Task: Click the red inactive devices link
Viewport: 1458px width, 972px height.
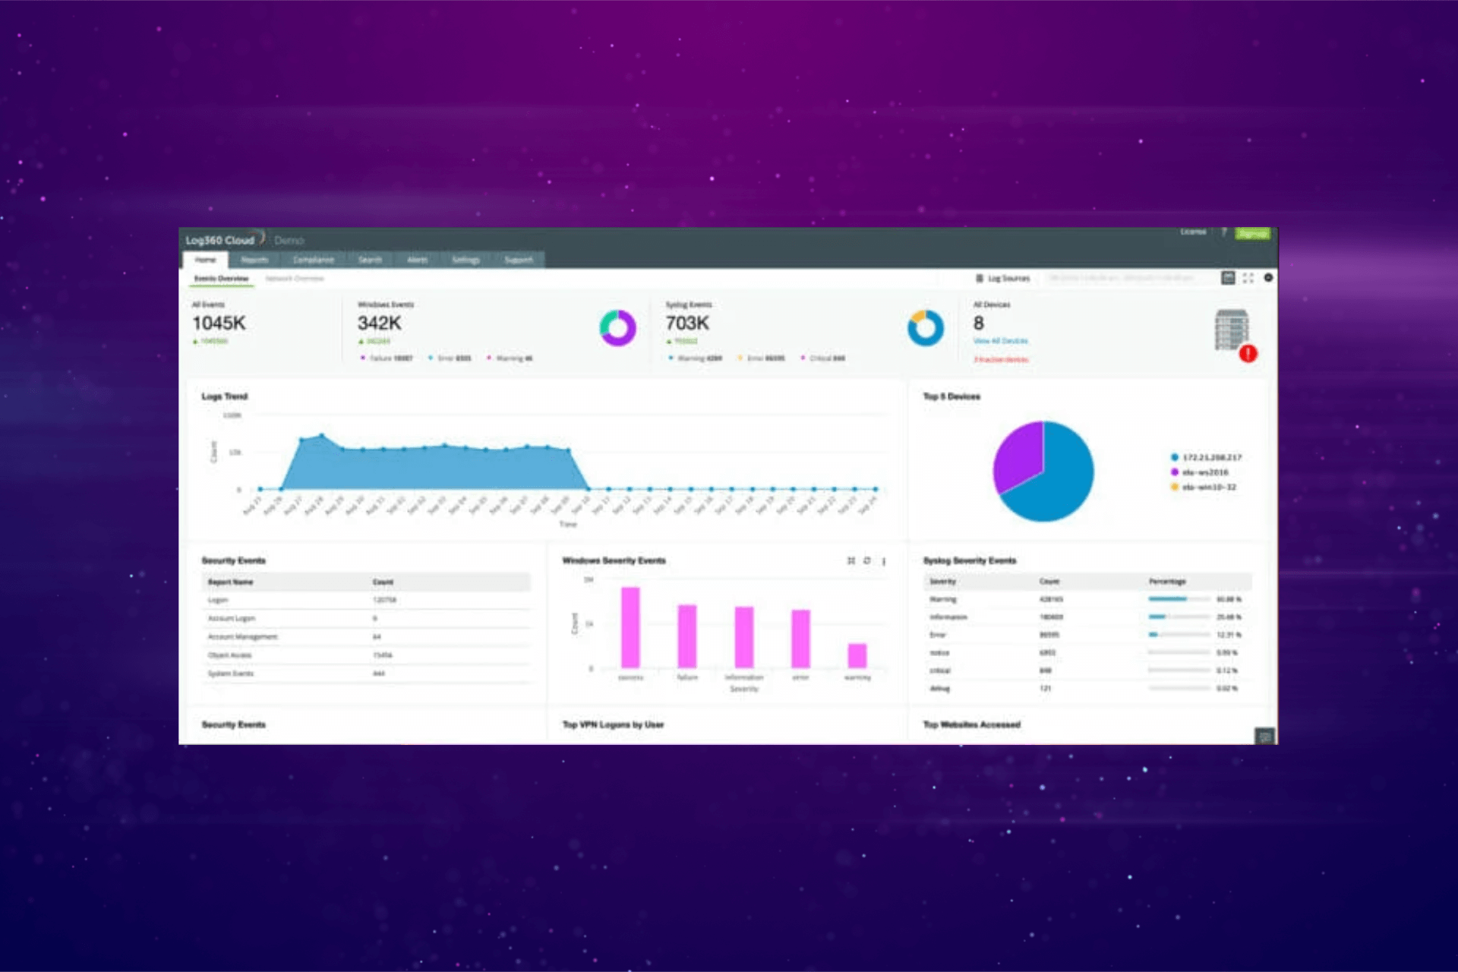Action: pos(1000,359)
